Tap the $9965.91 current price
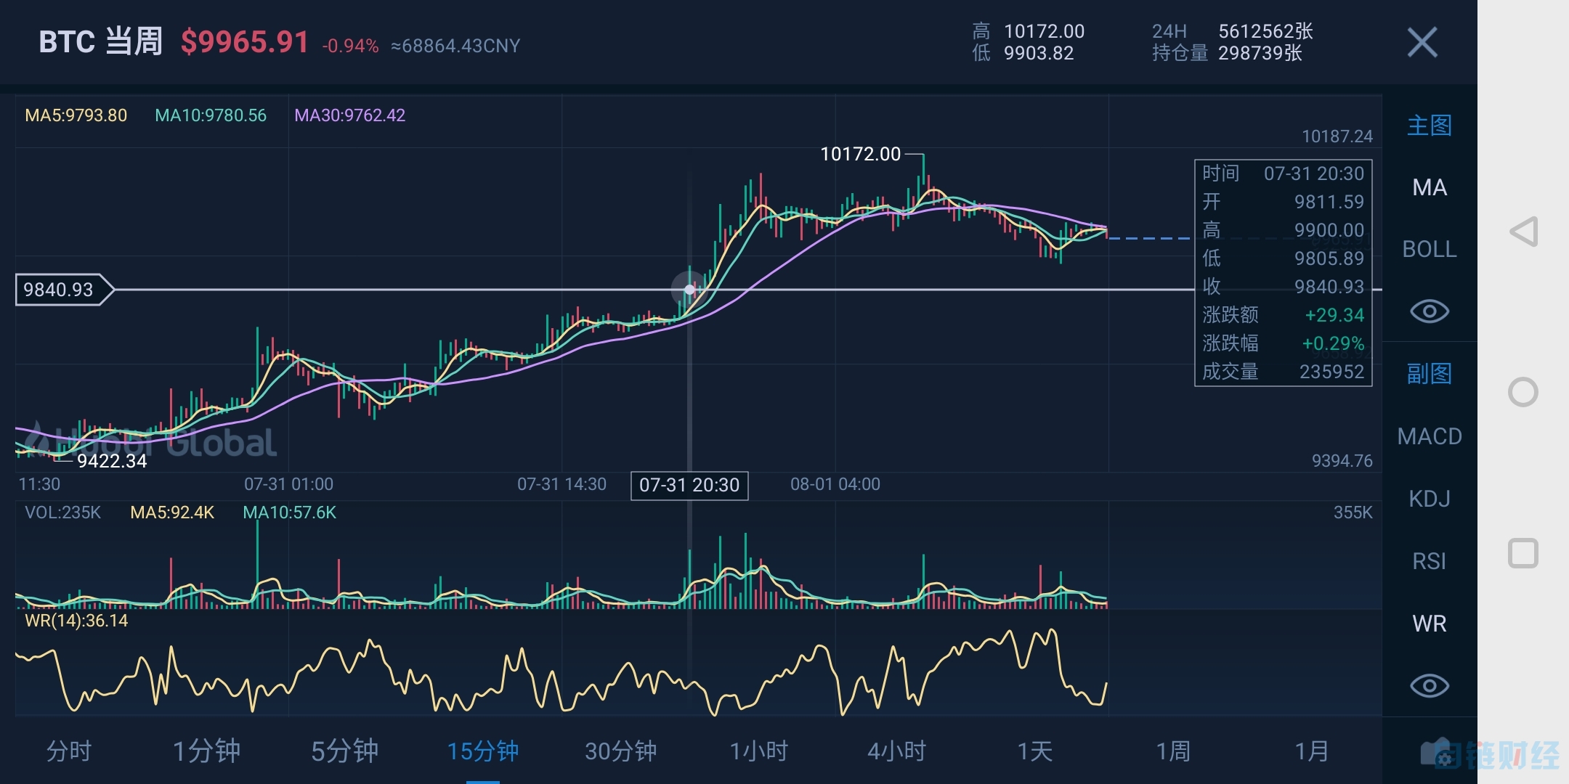This screenshot has width=1569, height=784. (x=245, y=42)
